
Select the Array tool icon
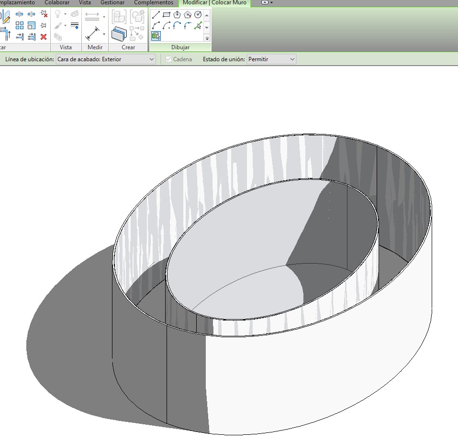(20, 25)
